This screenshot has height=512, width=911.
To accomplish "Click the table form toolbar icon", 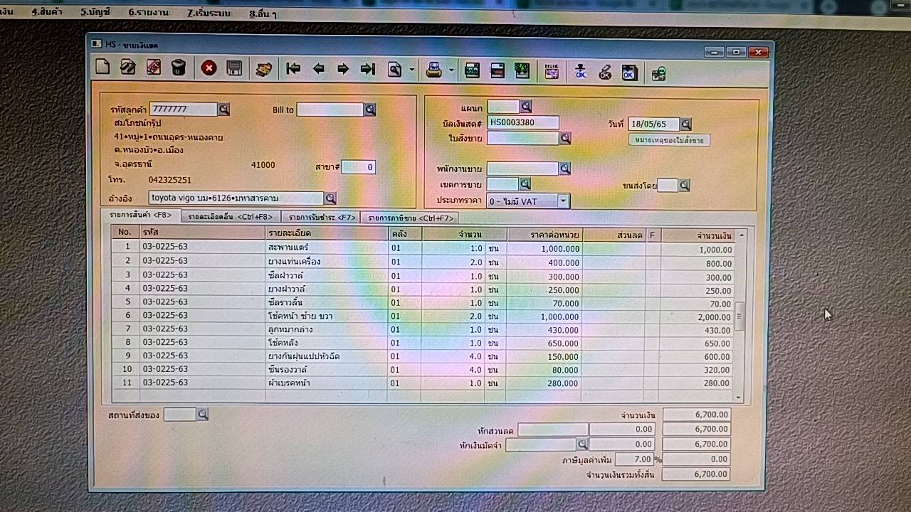I will click(x=552, y=71).
